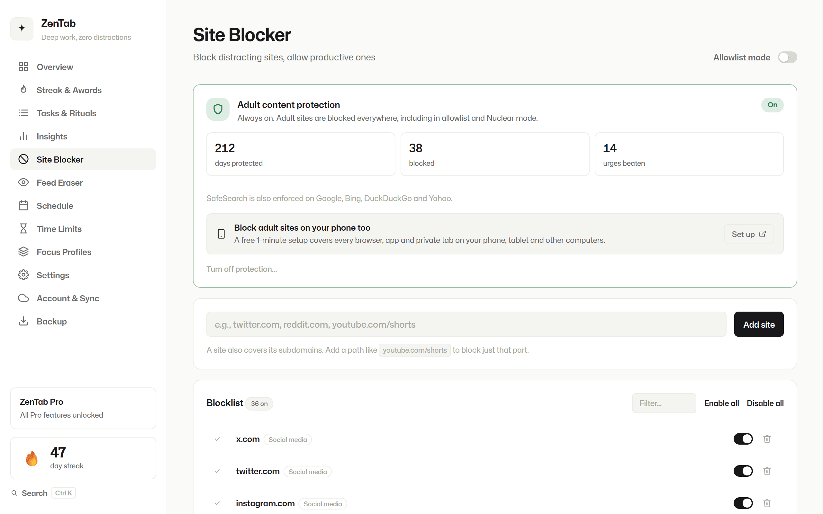Click Disable all in Blocklist

point(765,403)
